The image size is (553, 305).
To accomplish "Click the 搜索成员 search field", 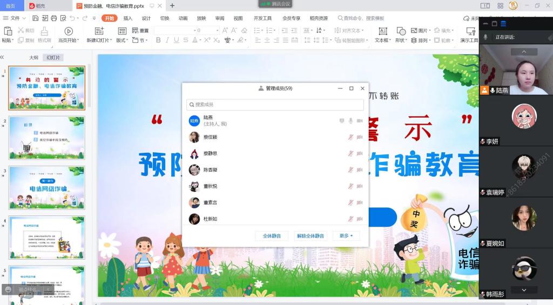I will [275, 105].
